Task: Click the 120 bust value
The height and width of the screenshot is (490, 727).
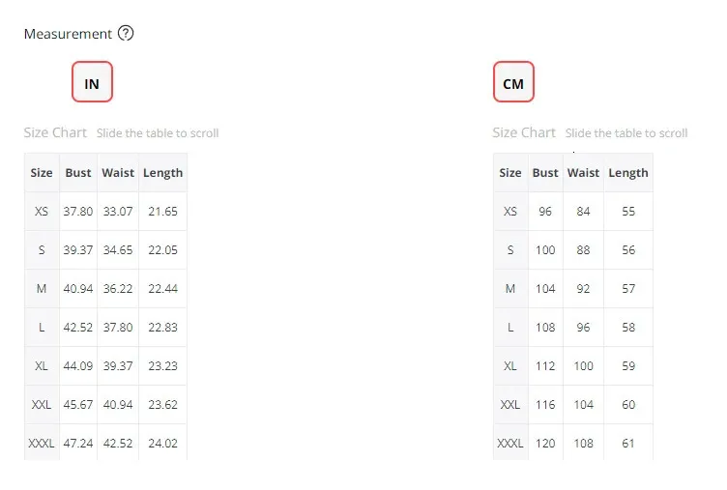Action: (x=545, y=444)
